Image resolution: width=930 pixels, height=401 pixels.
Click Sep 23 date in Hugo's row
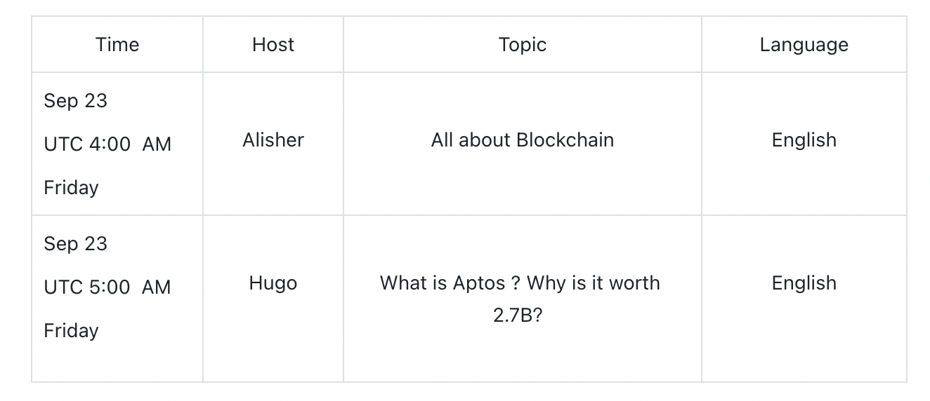click(x=75, y=244)
